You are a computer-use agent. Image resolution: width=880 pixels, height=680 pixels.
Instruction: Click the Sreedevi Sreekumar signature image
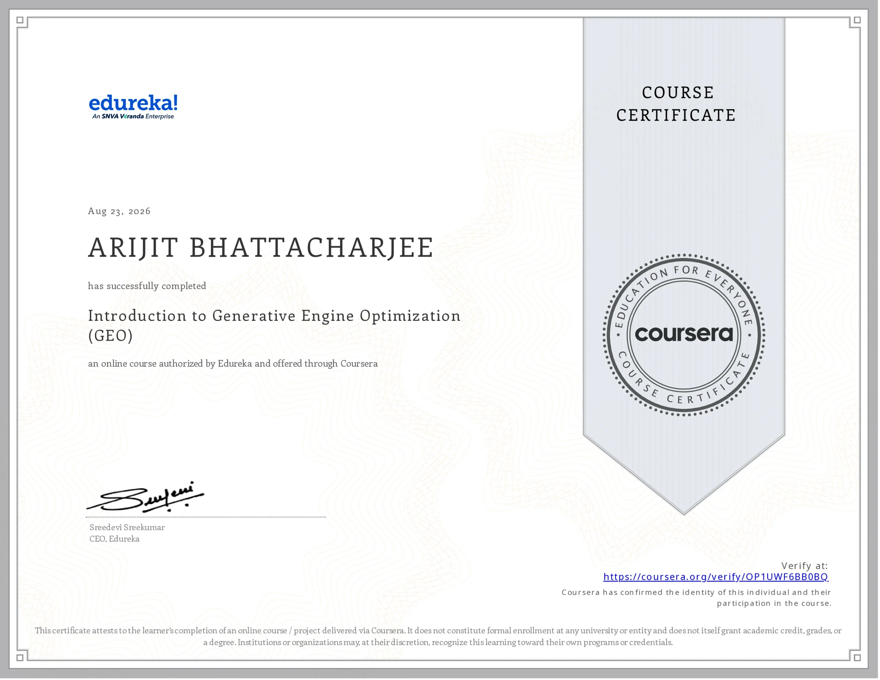[145, 497]
